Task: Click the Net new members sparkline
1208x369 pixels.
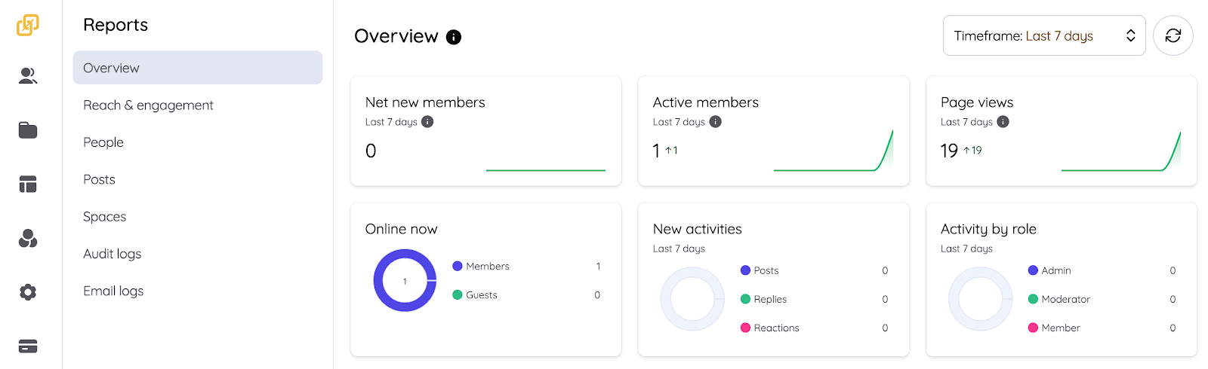Action: click(546, 170)
